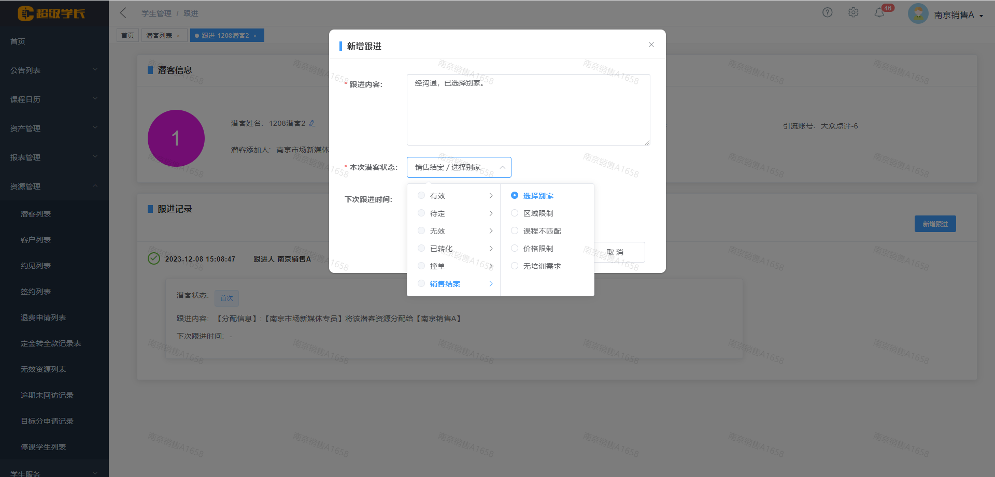
Task: Click the back arrow in breadcrumb bar
Action: click(123, 13)
